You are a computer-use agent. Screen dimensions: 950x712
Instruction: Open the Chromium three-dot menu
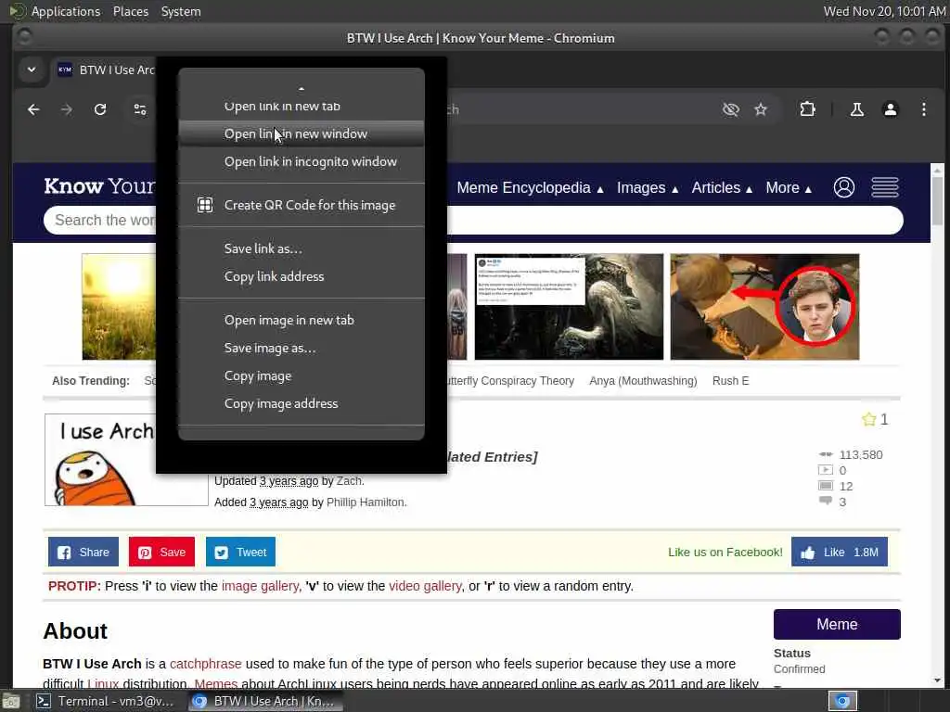[923, 109]
